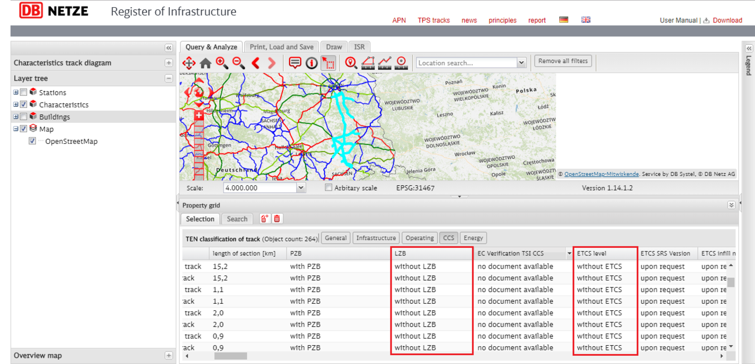Screen dimensions: 755x364
Task: Click the Location search input field
Action: (466, 63)
